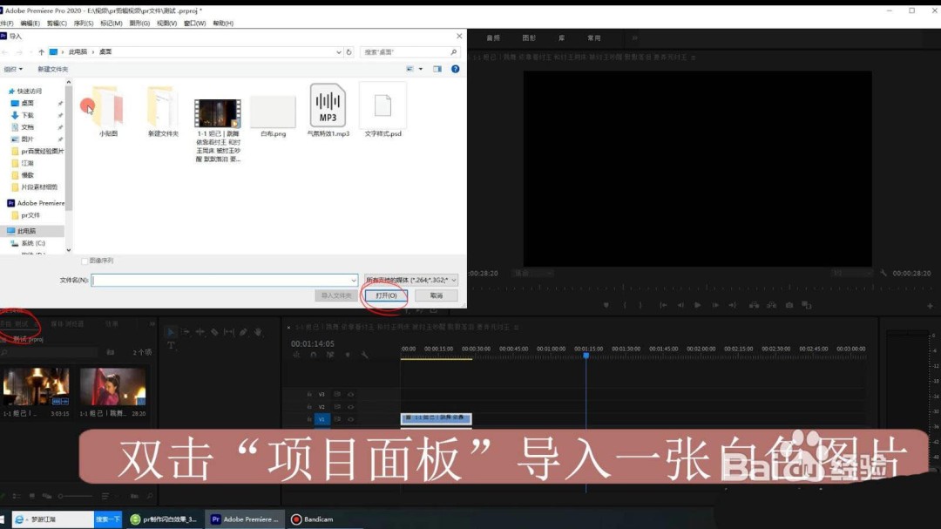Select the Hand tool
The image size is (941, 529).
tap(258, 332)
